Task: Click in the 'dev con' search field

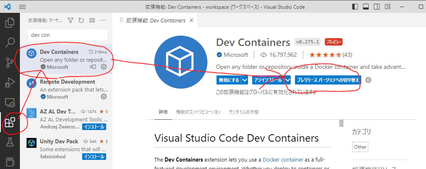Action: [68, 35]
